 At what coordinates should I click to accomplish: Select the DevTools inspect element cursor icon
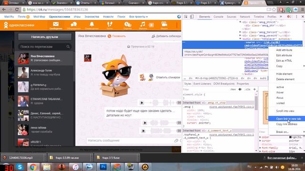186,17
